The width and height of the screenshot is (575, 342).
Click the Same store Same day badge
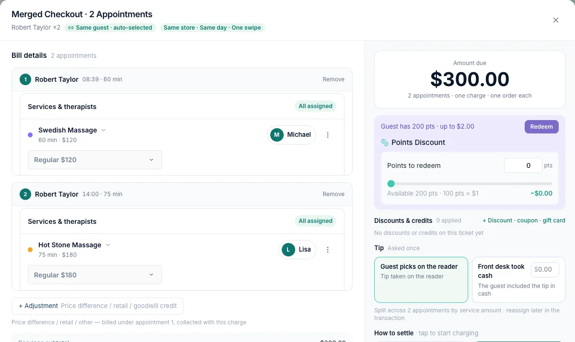(212, 28)
